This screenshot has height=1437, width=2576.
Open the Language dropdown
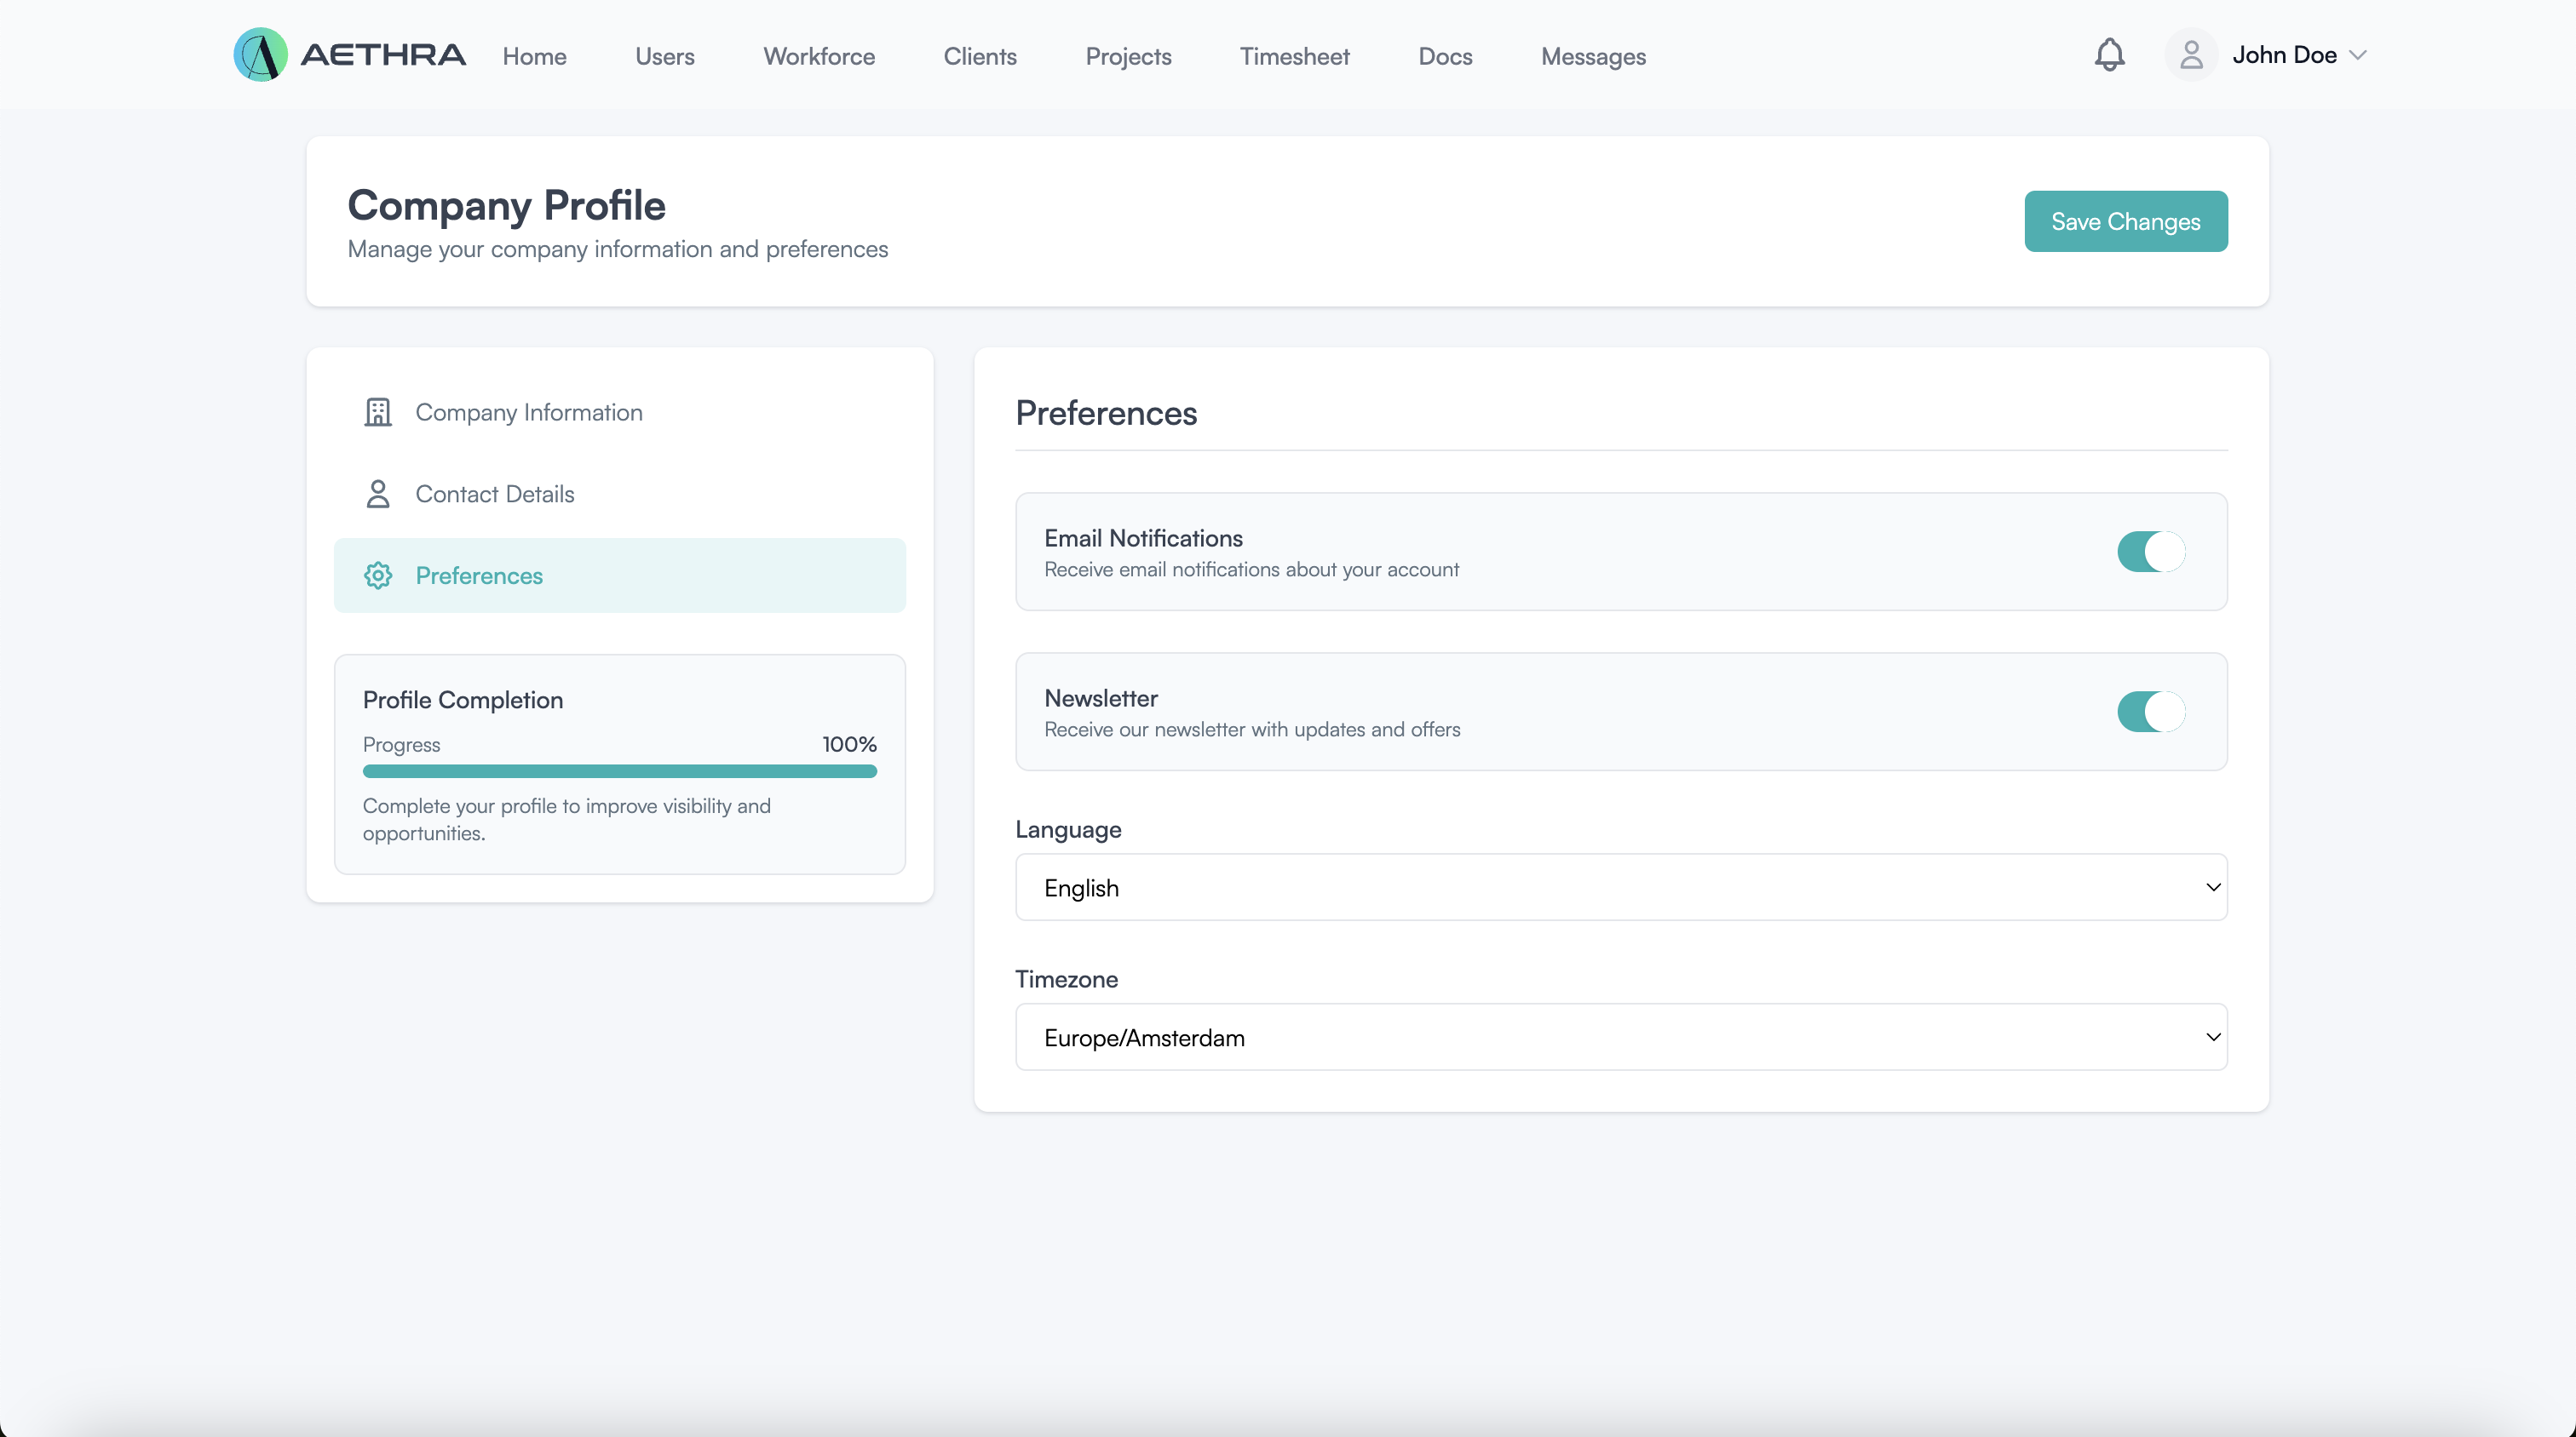click(1620, 887)
